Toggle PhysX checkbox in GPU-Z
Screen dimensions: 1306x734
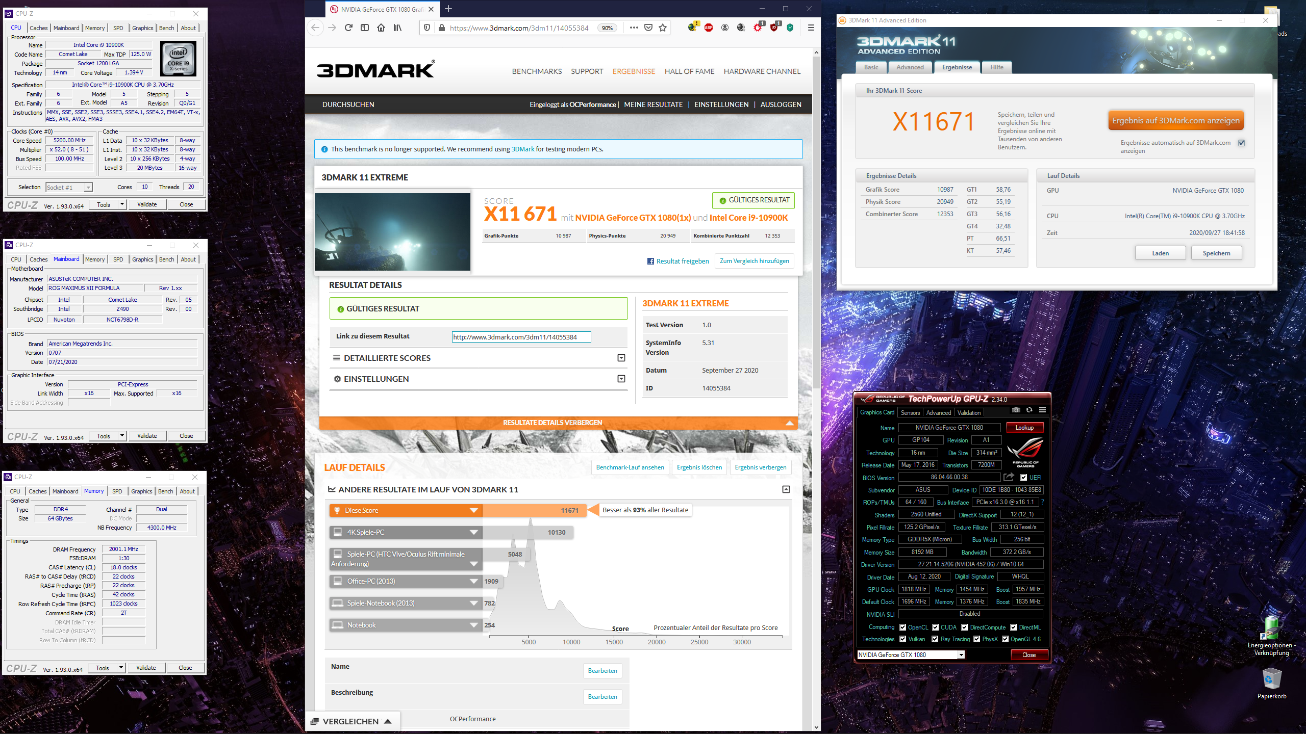(976, 639)
